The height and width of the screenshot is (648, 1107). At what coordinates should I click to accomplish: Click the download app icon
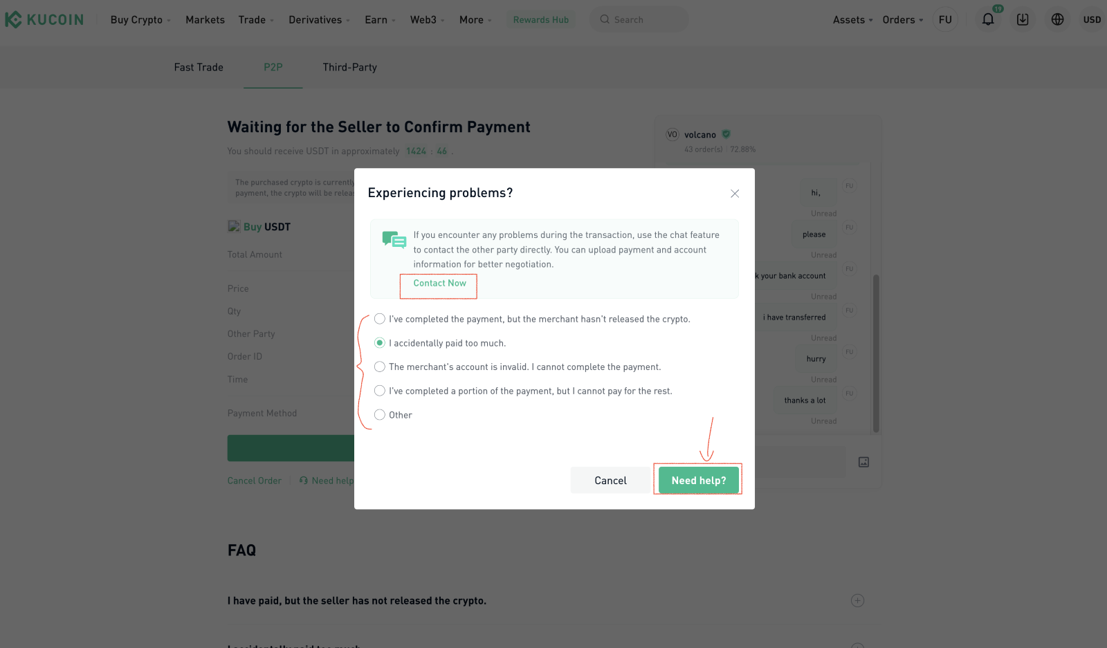pyautogui.click(x=1023, y=19)
